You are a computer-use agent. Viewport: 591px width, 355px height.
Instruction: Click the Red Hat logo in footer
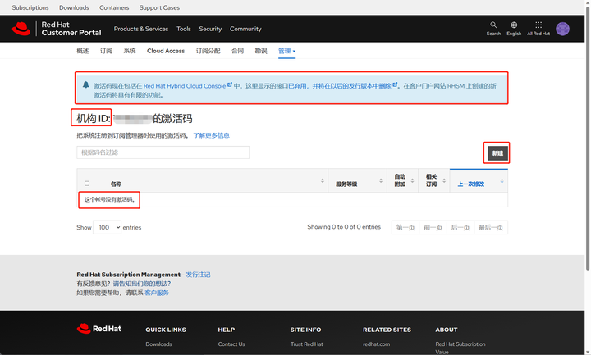tap(99, 329)
